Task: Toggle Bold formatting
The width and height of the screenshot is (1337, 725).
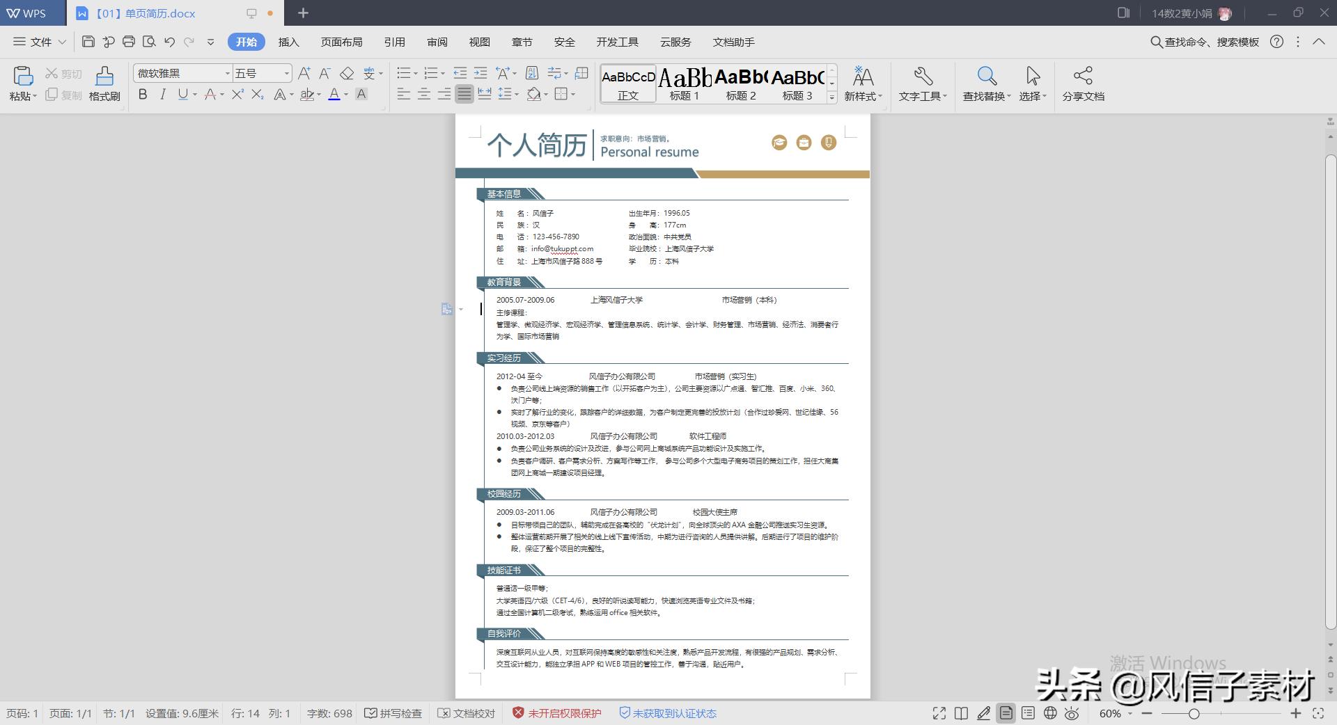Action: [143, 94]
